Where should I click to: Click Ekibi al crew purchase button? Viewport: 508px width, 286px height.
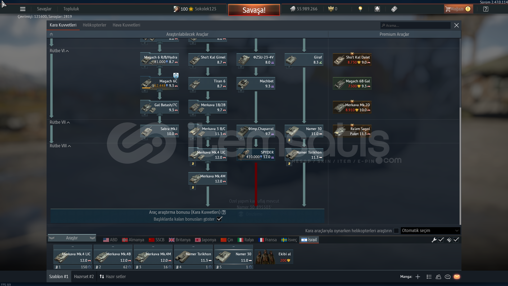coord(274,257)
